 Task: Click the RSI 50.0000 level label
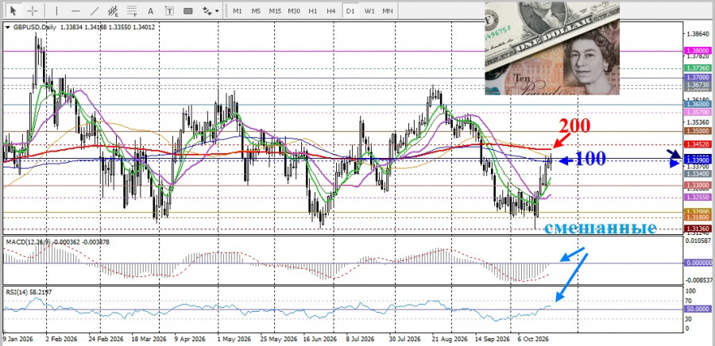pyautogui.click(x=699, y=309)
